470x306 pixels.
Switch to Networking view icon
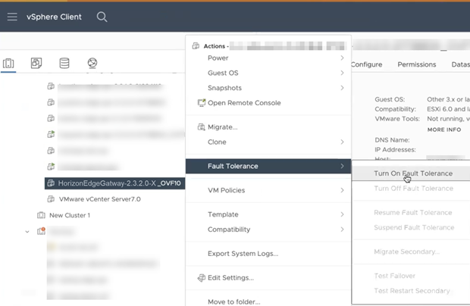pyautogui.click(x=92, y=63)
